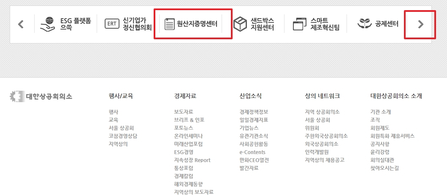The height and width of the screenshot is (195, 447).
Task: Open 유관기관소식 link
Action: (x=254, y=136)
